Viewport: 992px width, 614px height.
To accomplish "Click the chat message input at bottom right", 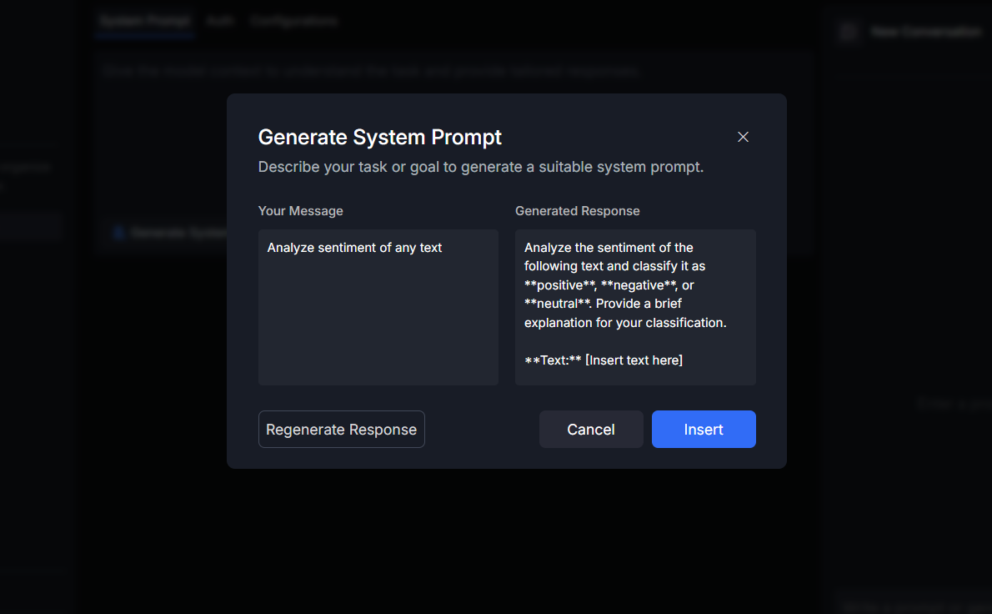I will (913, 605).
